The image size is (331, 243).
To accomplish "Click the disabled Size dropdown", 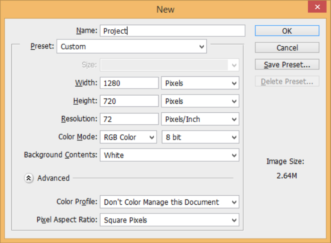I will click(x=170, y=65).
